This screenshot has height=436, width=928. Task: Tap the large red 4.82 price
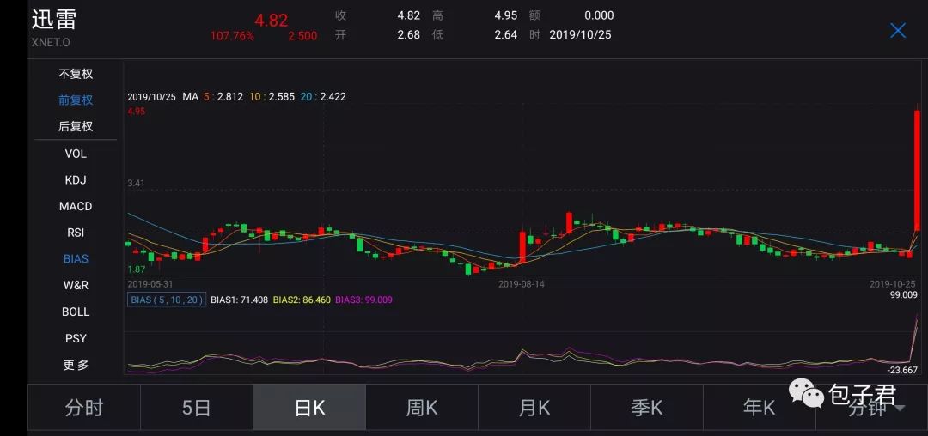tap(271, 20)
